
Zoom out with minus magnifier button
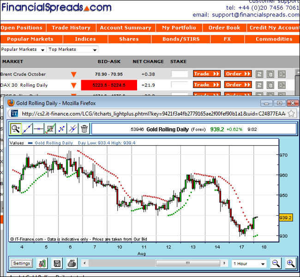coord(276,264)
